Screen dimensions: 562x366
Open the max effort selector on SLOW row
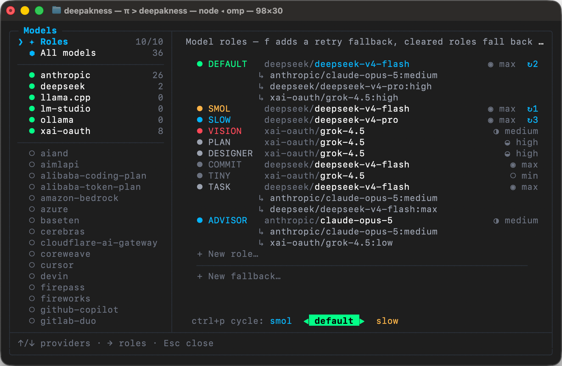pos(502,120)
